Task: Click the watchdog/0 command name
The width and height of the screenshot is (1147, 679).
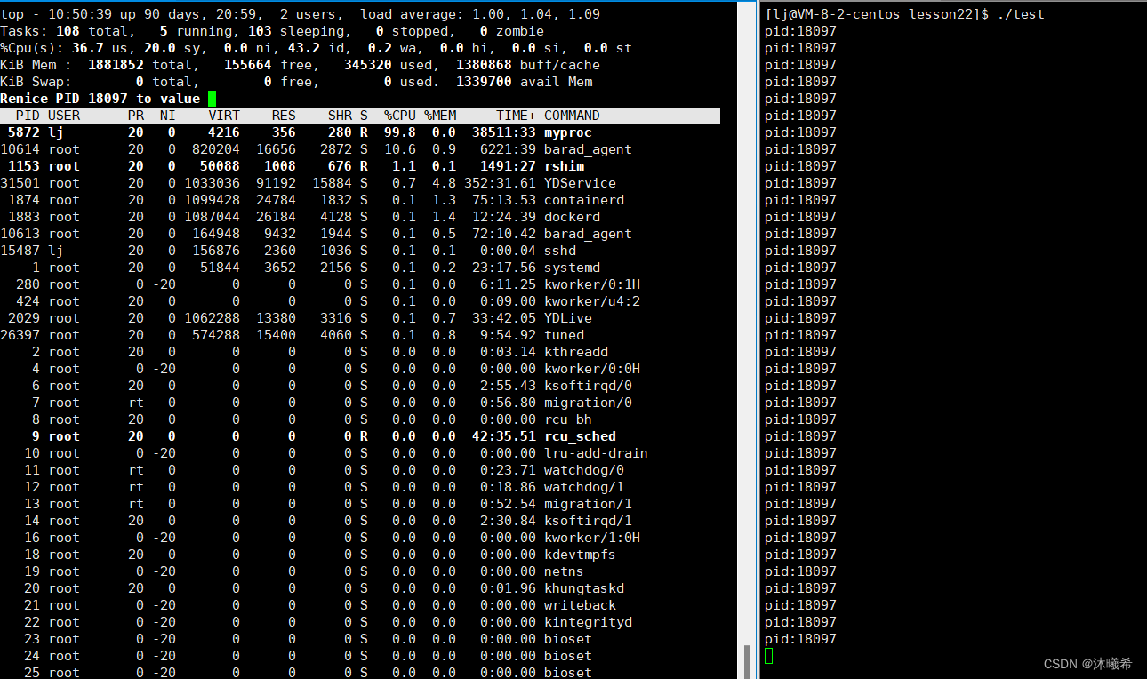Action: click(x=584, y=470)
